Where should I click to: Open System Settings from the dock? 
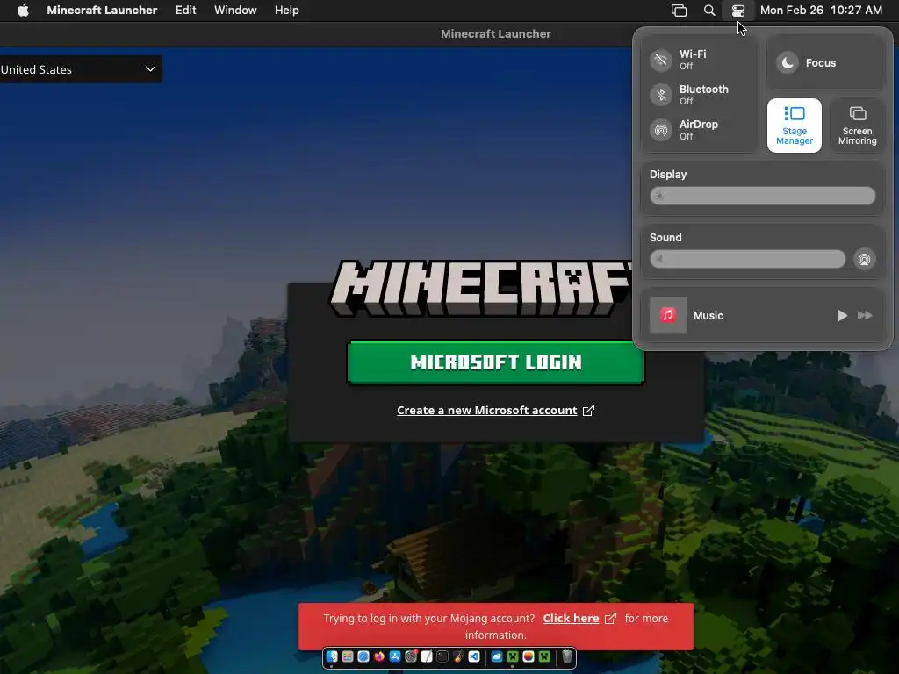411,656
